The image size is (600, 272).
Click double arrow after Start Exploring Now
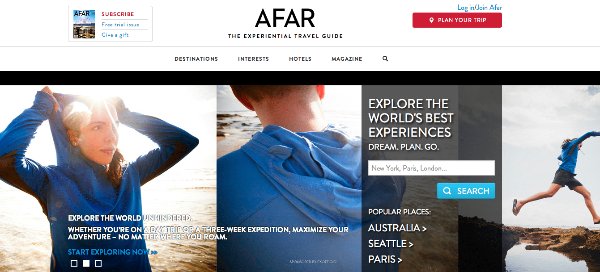pyautogui.click(x=154, y=252)
